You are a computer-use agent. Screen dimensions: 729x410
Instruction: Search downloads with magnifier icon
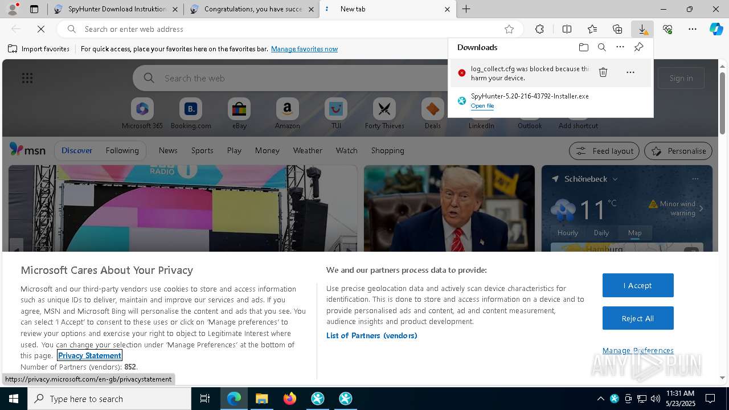602,47
